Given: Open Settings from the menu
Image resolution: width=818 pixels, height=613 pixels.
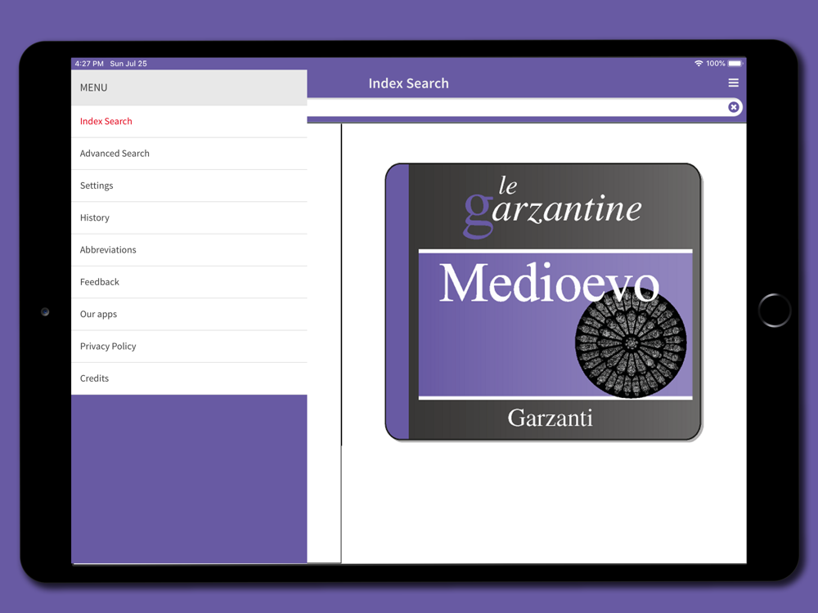Looking at the screenshot, I should [x=189, y=186].
